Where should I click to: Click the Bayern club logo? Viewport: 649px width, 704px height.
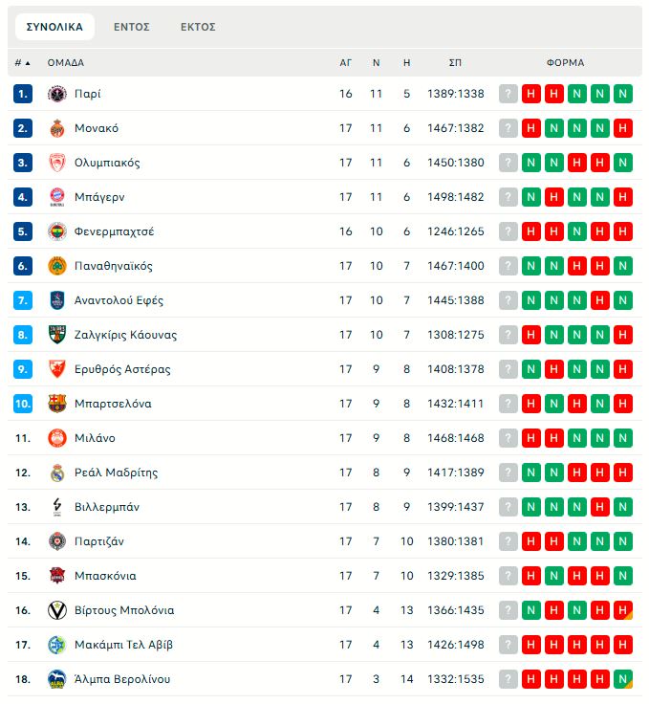(x=57, y=197)
